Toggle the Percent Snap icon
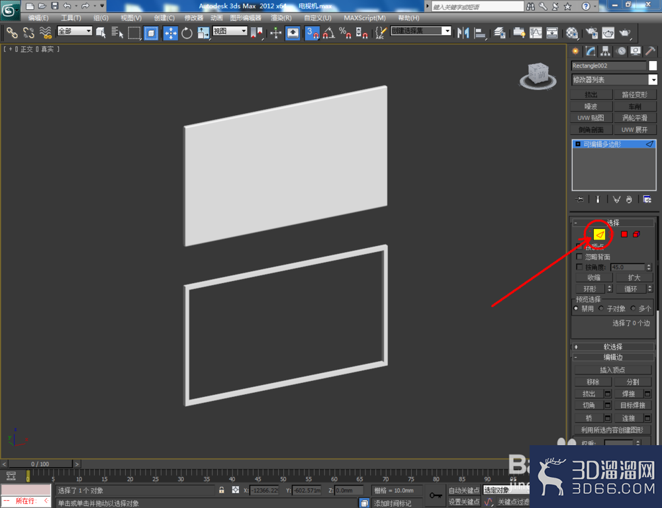Image resolution: width=662 pixels, height=508 pixels. pyautogui.click(x=345, y=32)
